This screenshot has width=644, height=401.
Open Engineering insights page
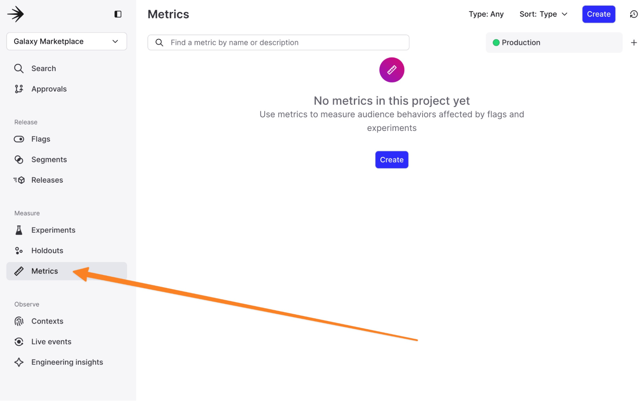[x=67, y=362]
